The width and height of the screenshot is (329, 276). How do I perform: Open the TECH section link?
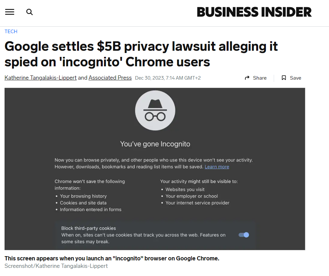coord(11,32)
